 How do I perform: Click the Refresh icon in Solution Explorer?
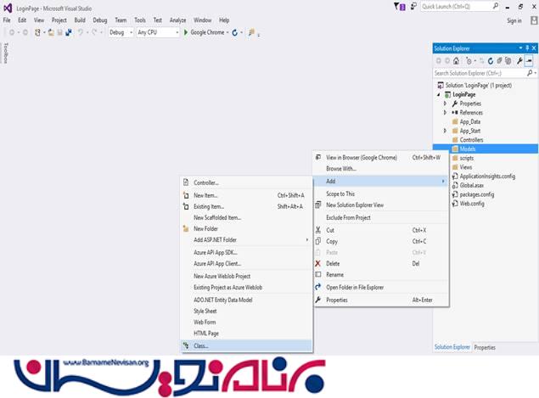pos(491,61)
